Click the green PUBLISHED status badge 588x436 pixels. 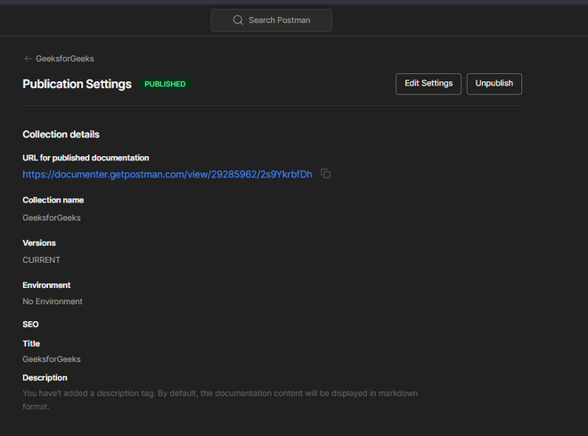165,85
